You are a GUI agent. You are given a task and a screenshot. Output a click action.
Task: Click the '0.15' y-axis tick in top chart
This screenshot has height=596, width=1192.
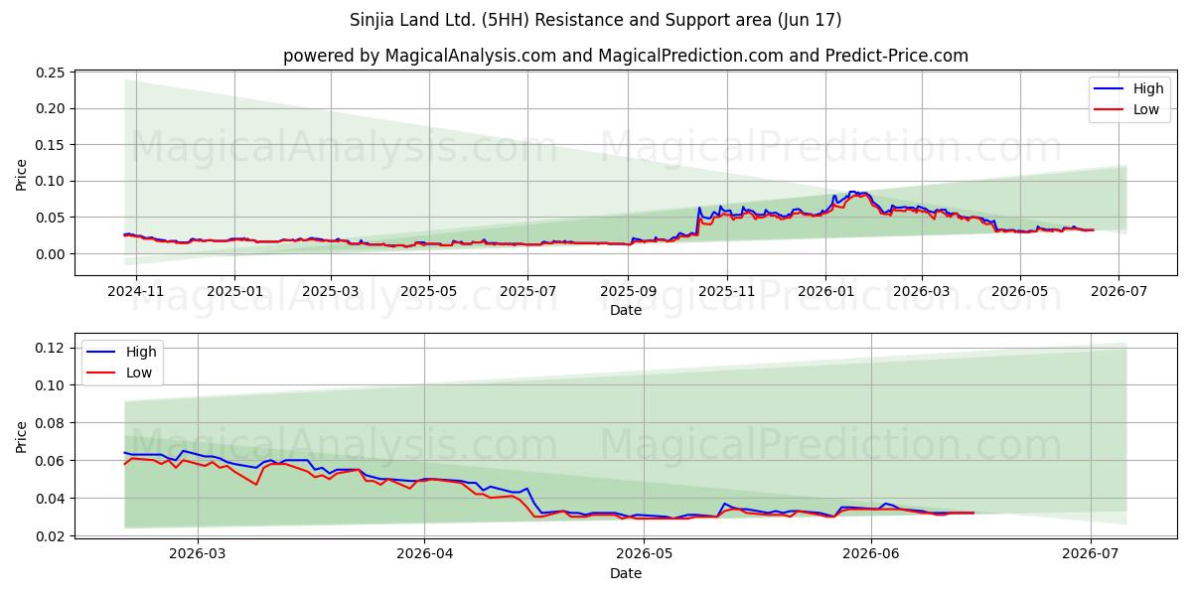pos(50,145)
